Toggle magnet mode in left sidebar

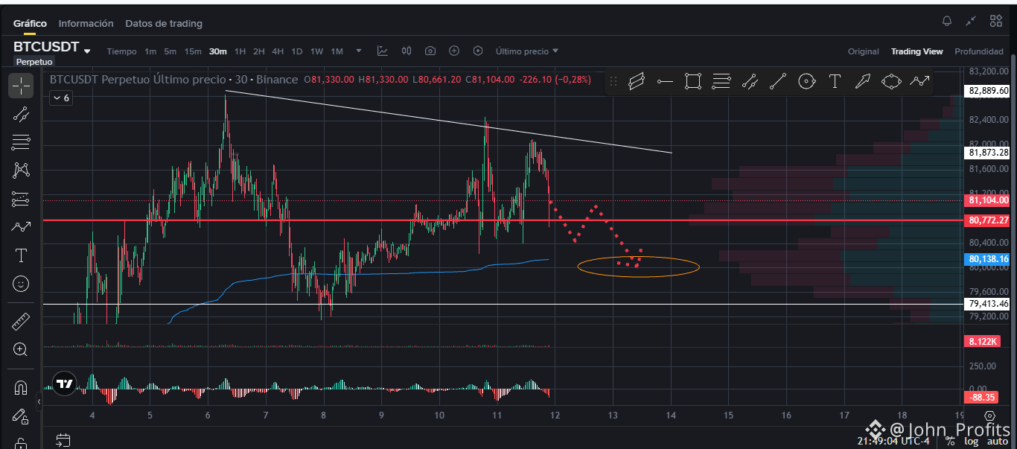[21, 388]
